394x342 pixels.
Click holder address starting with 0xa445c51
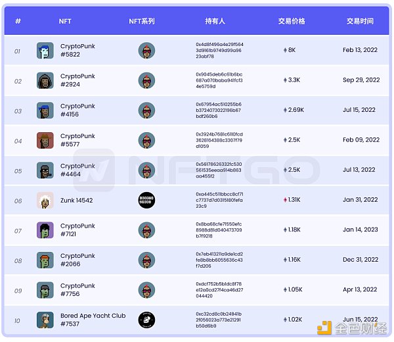pyautogui.click(x=219, y=200)
